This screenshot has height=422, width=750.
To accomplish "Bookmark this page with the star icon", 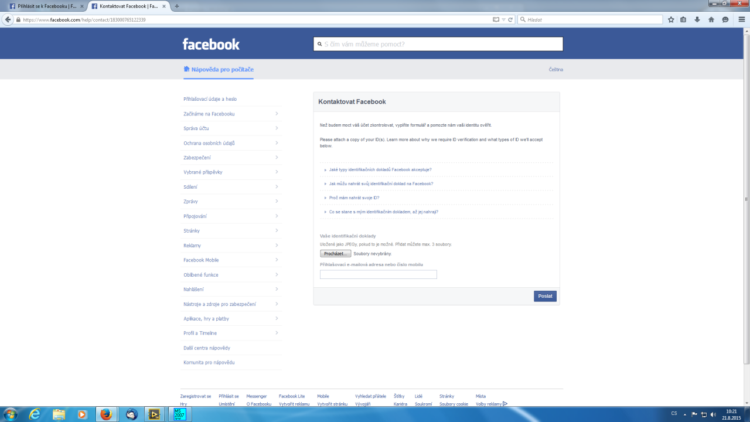I will (671, 19).
